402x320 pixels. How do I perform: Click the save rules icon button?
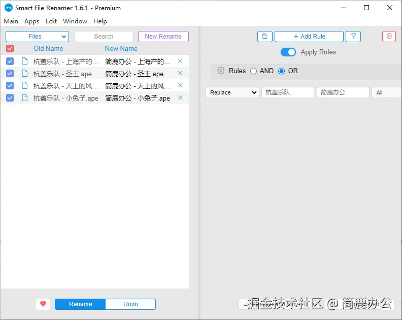click(x=264, y=37)
